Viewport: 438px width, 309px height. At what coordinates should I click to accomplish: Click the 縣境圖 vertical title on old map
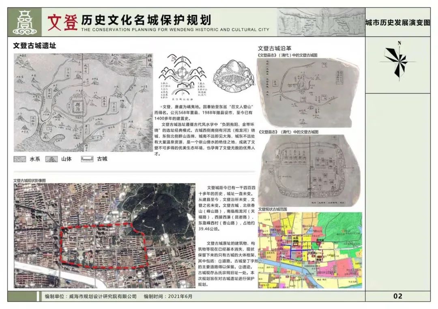tap(150, 61)
